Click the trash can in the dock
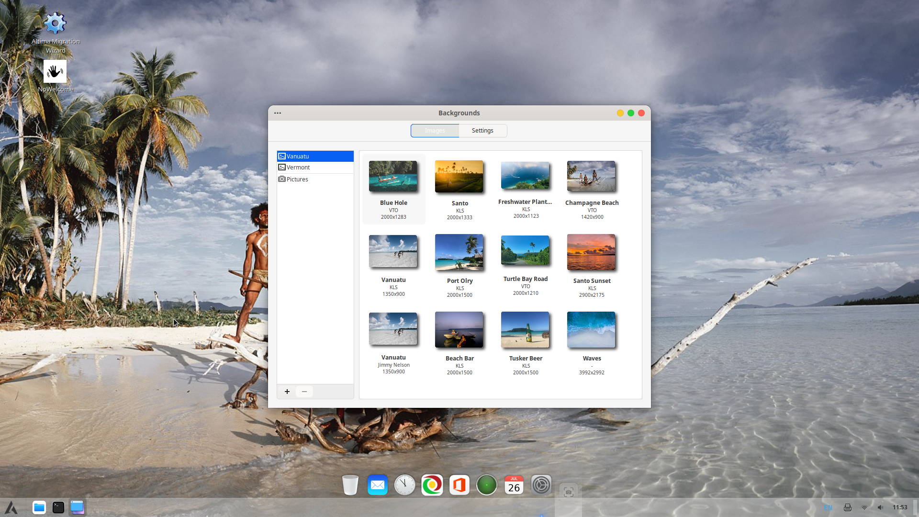The height and width of the screenshot is (517, 919). tap(350, 485)
